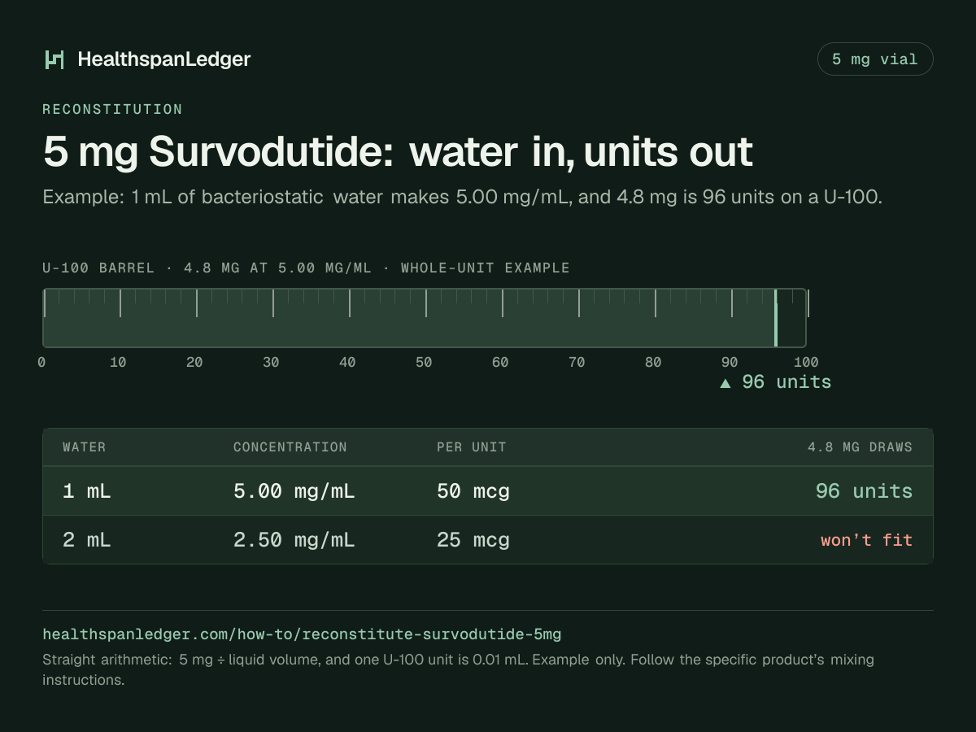Click the '▲ 96 units' indicator label
This screenshot has height=732, width=976.
776,382
